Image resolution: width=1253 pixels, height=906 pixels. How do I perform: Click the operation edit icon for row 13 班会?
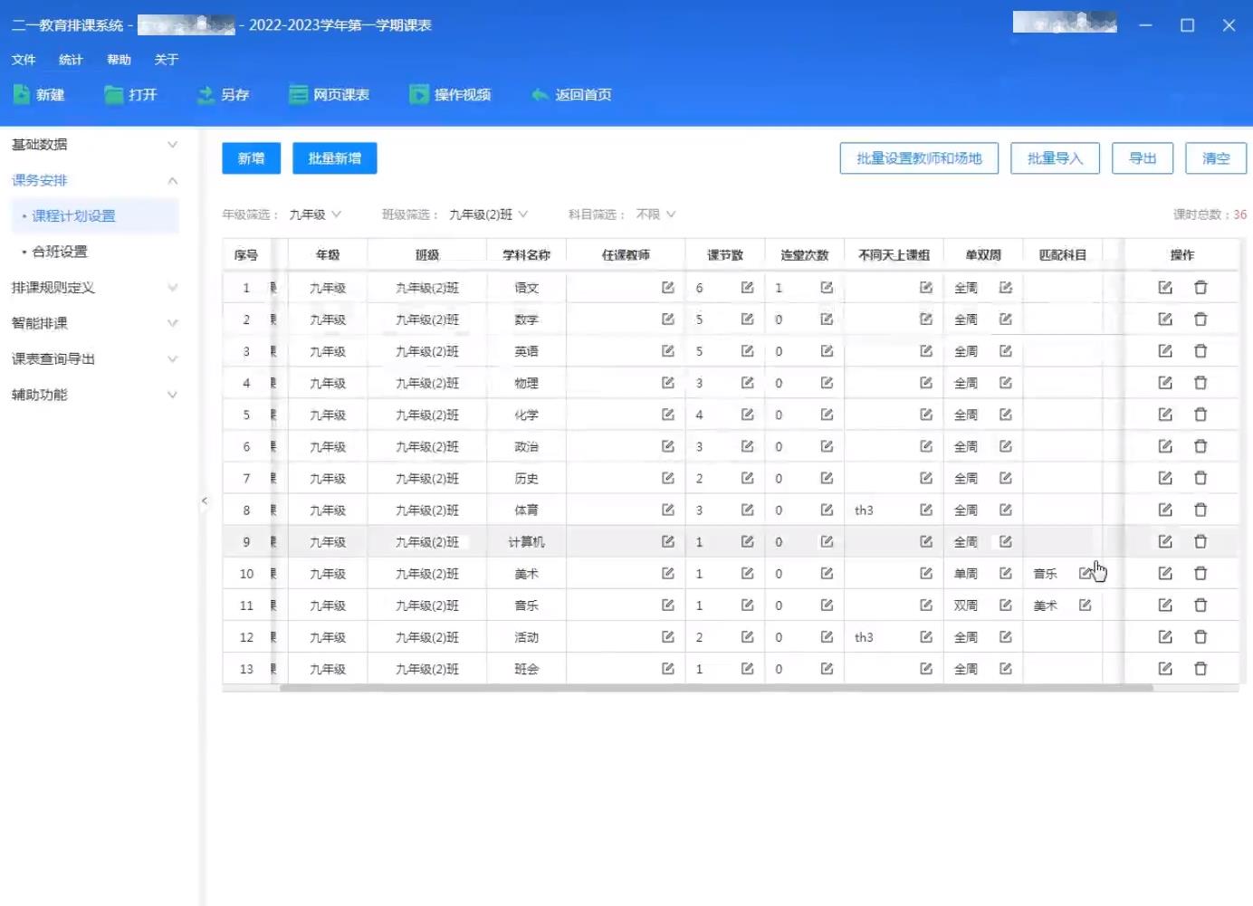(1165, 669)
